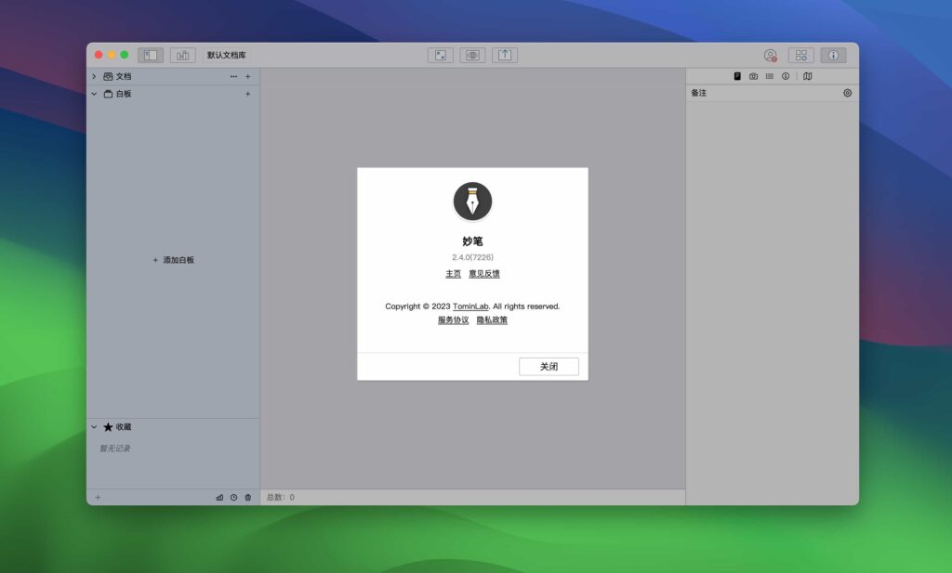Open the 备注 panel settings gear
The height and width of the screenshot is (573, 952).
[x=847, y=93]
